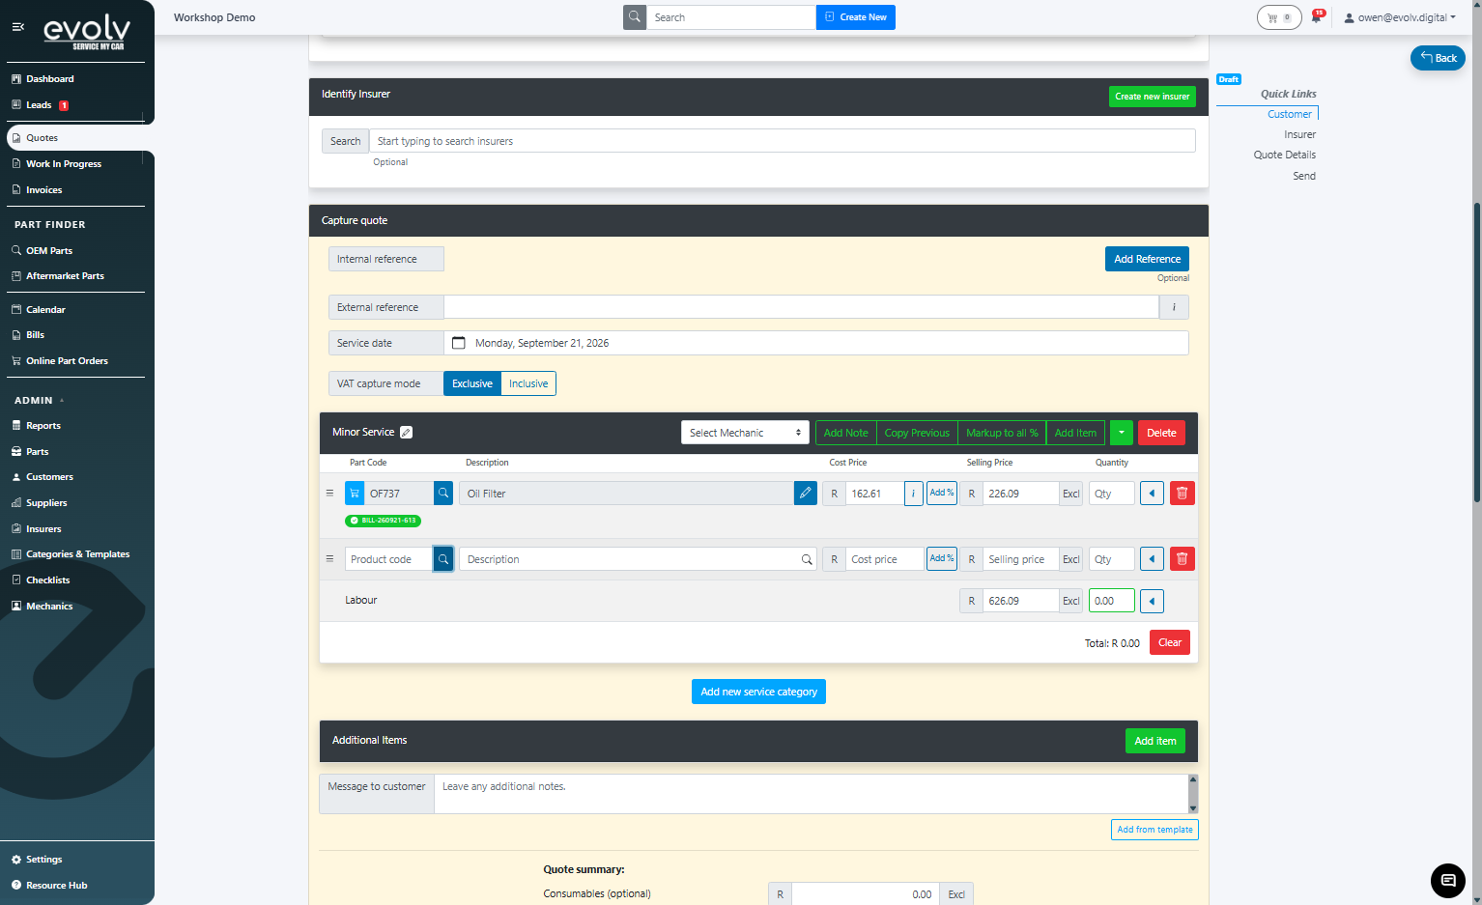This screenshot has width=1482, height=905.
Task: Edit the Minor Service category name pencil icon
Action: (407, 433)
